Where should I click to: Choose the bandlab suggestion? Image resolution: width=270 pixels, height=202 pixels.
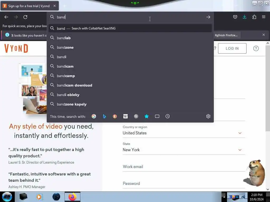[130, 38]
